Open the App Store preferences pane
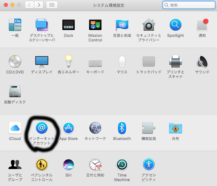 coord(69,128)
